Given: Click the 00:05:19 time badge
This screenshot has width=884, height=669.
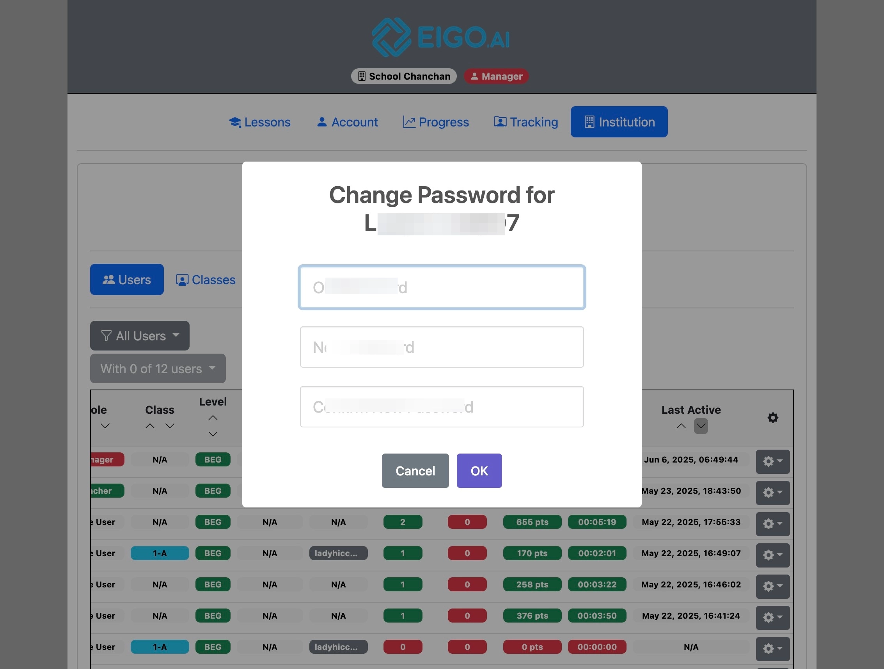Looking at the screenshot, I should click(x=597, y=522).
